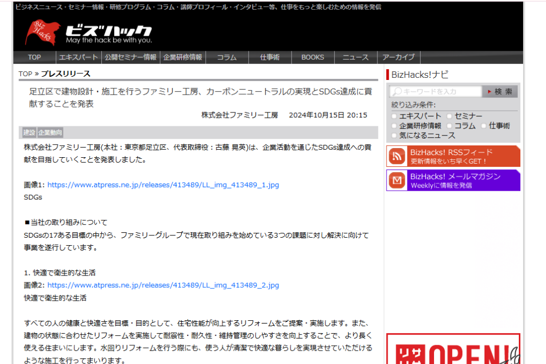Screen dimensions: 546x364
Task: Click the 企業動向 category tag
Action: tap(50, 133)
